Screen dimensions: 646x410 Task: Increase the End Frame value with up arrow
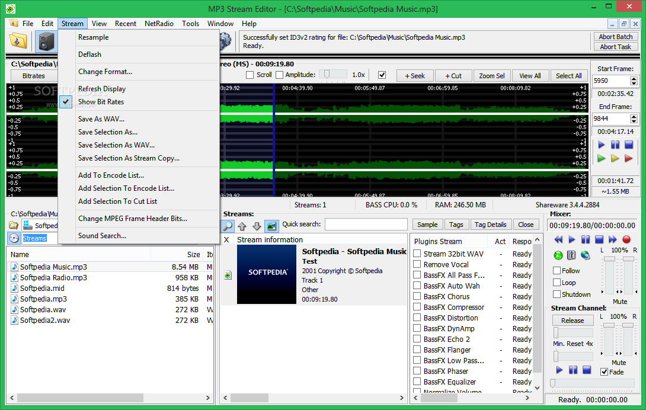tap(634, 116)
